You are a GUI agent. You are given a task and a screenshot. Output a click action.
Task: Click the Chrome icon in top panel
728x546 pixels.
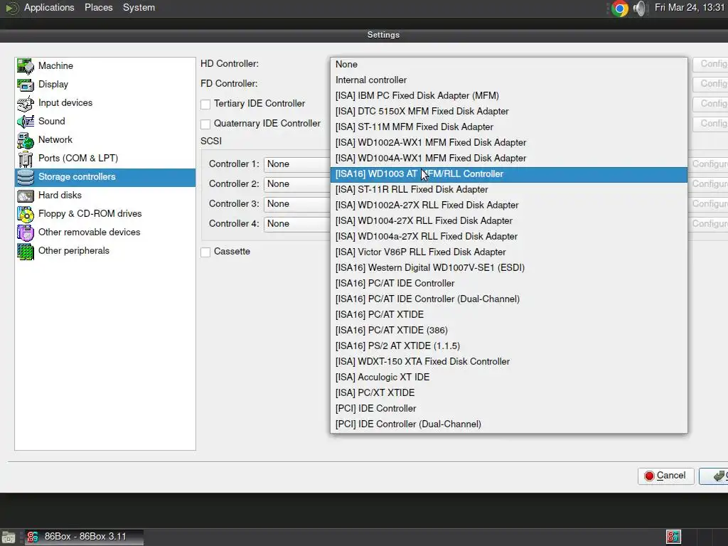tap(619, 9)
